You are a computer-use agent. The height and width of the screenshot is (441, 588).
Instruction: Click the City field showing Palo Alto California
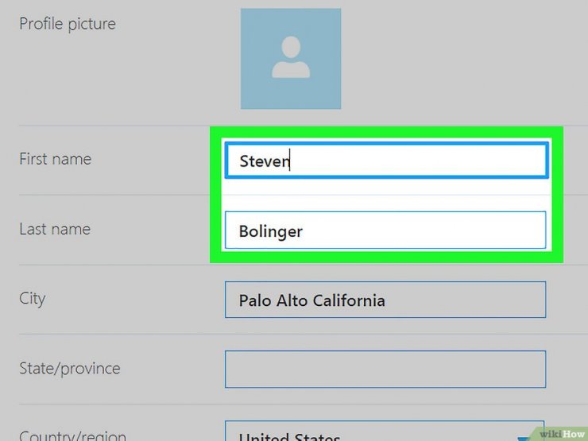[x=385, y=300]
